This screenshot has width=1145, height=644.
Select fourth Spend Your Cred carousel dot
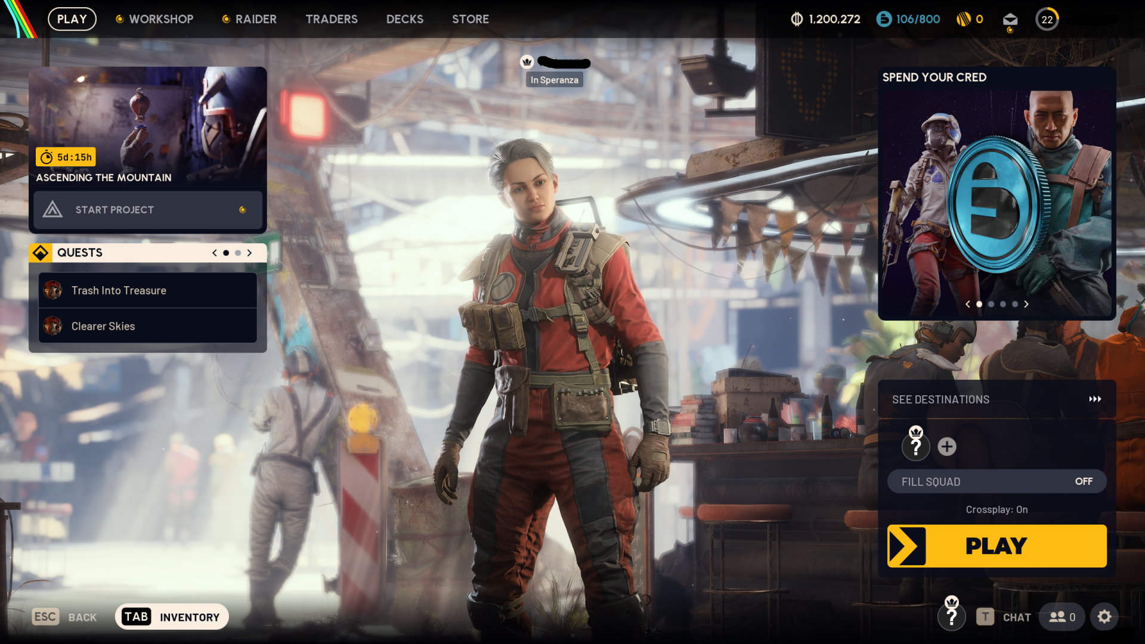(1015, 304)
